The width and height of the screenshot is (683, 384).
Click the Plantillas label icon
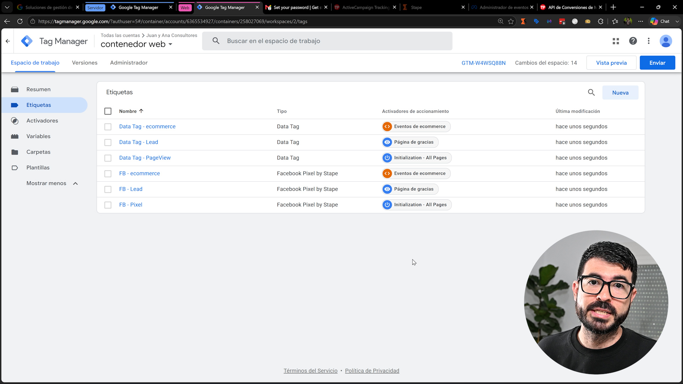(x=15, y=168)
